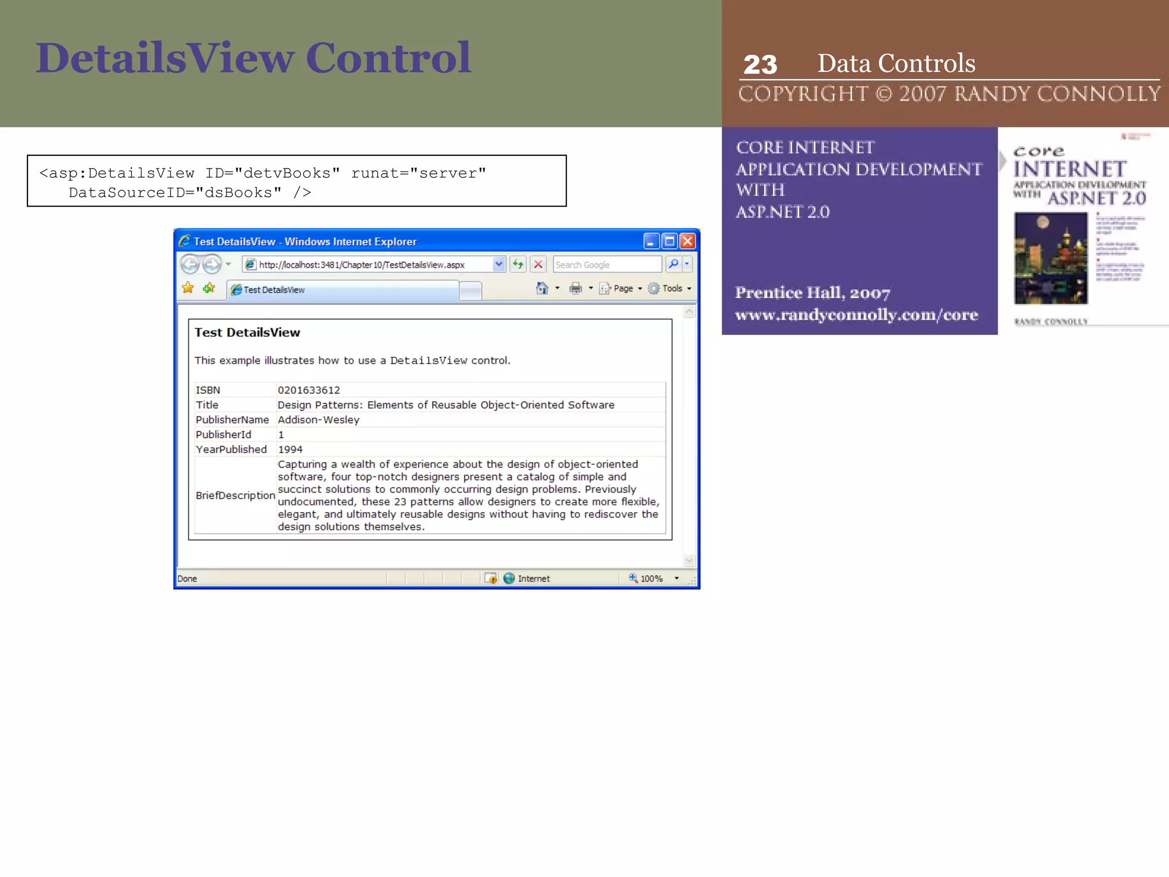This screenshot has height=877, width=1169.
Task: Click the address bar URL field
Action: [368, 264]
